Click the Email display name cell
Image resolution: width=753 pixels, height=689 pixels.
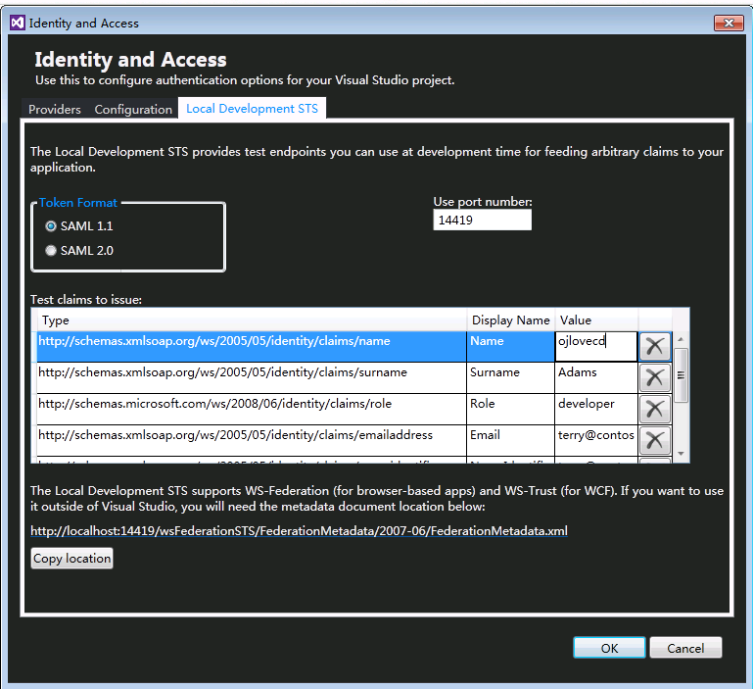pyautogui.click(x=510, y=440)
